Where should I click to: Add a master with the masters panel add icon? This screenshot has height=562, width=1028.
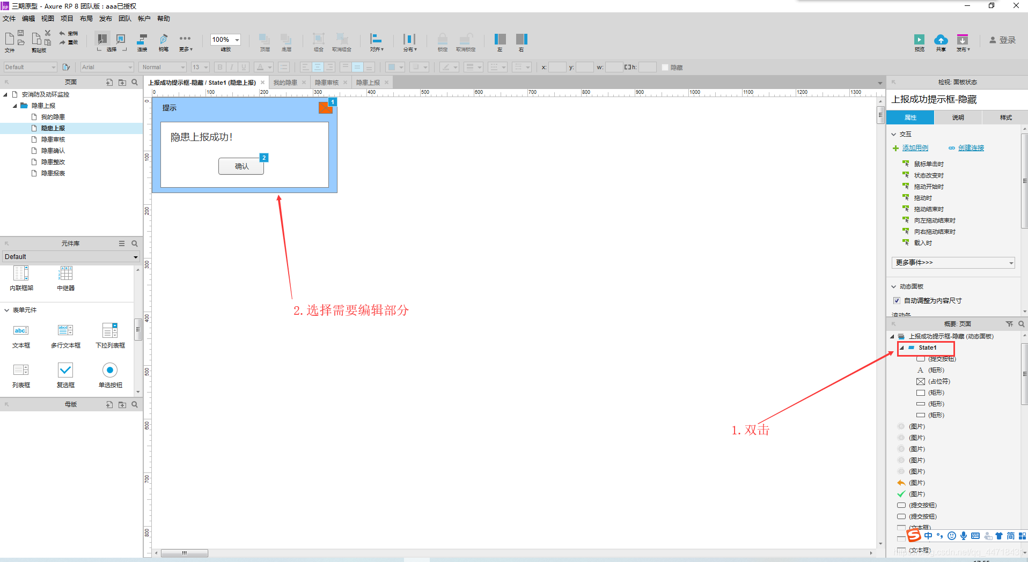coord(109,404)
